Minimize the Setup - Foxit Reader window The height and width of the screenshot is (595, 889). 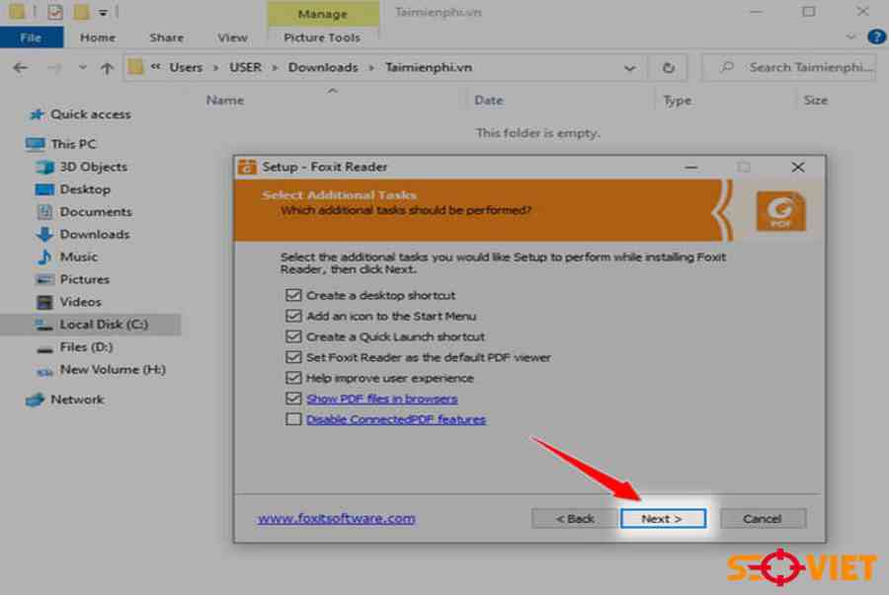pos(691,167)
